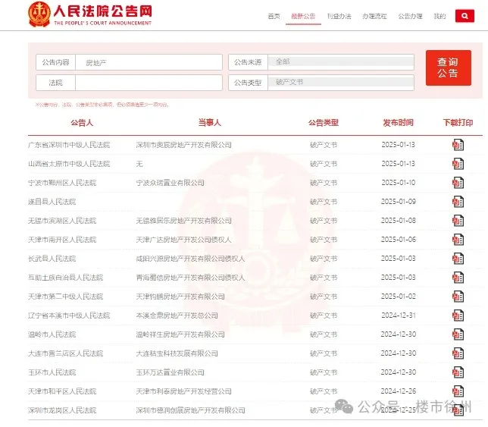This screenshot has width=488, height=427.
Task: Open announcement from 遂昌县人民法院
Action: [x=52, y=202]
